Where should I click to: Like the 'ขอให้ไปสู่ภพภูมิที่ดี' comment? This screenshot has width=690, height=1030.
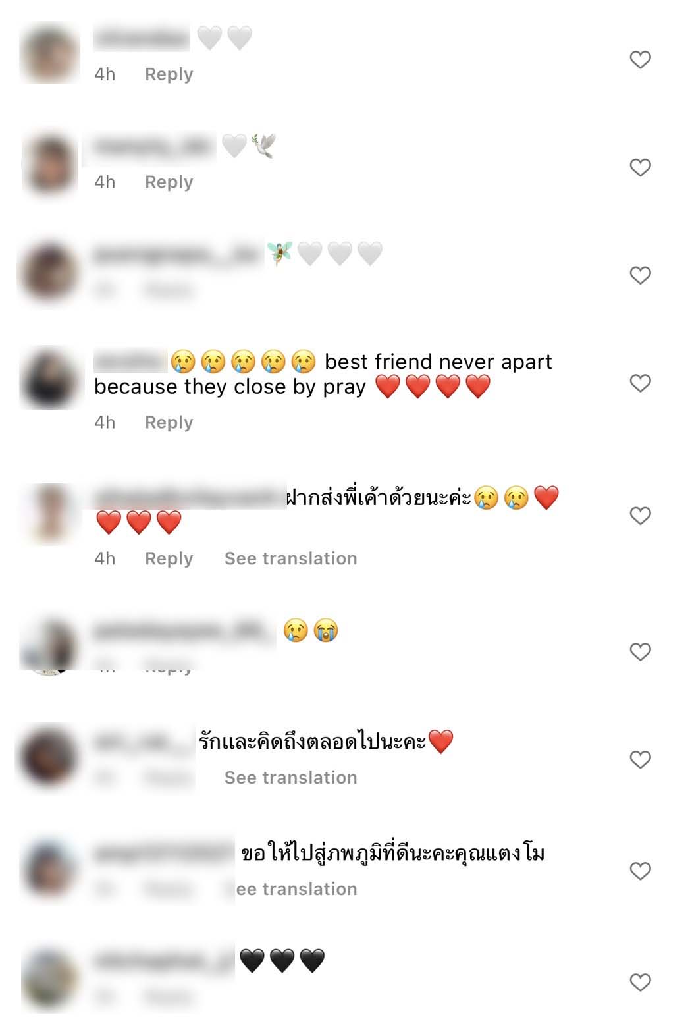[640, 871]
